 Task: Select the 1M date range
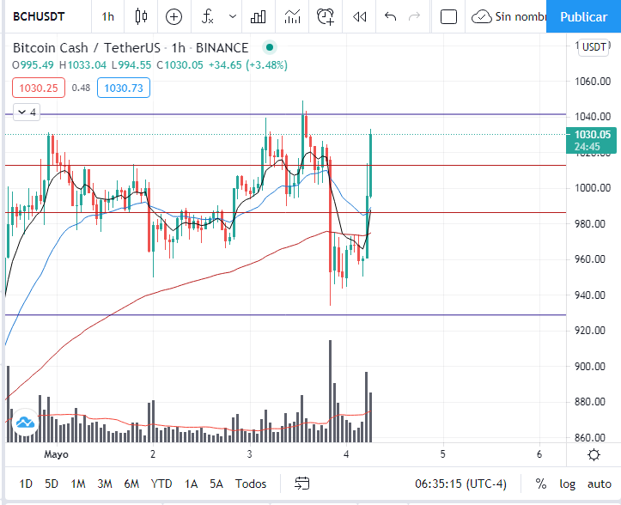point(78,484)
